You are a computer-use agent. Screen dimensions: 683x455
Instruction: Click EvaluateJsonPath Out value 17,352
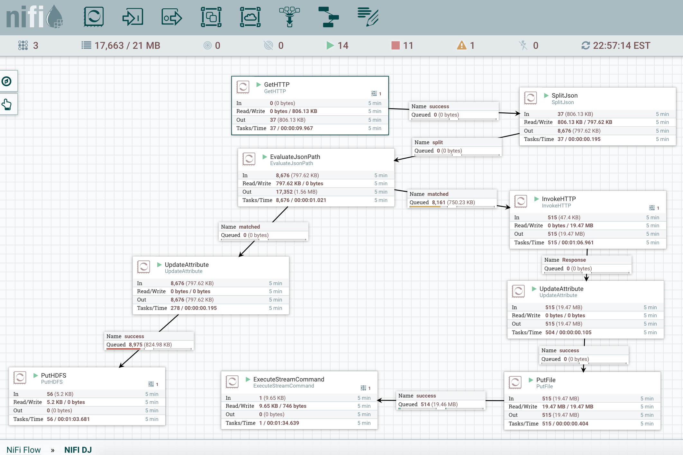click(284, 192)
